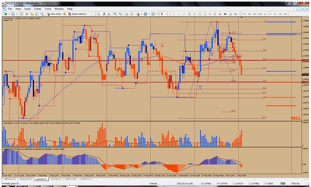Select the Text Label tool
Screen dimensions: 311x187
(x=215, y=14)
